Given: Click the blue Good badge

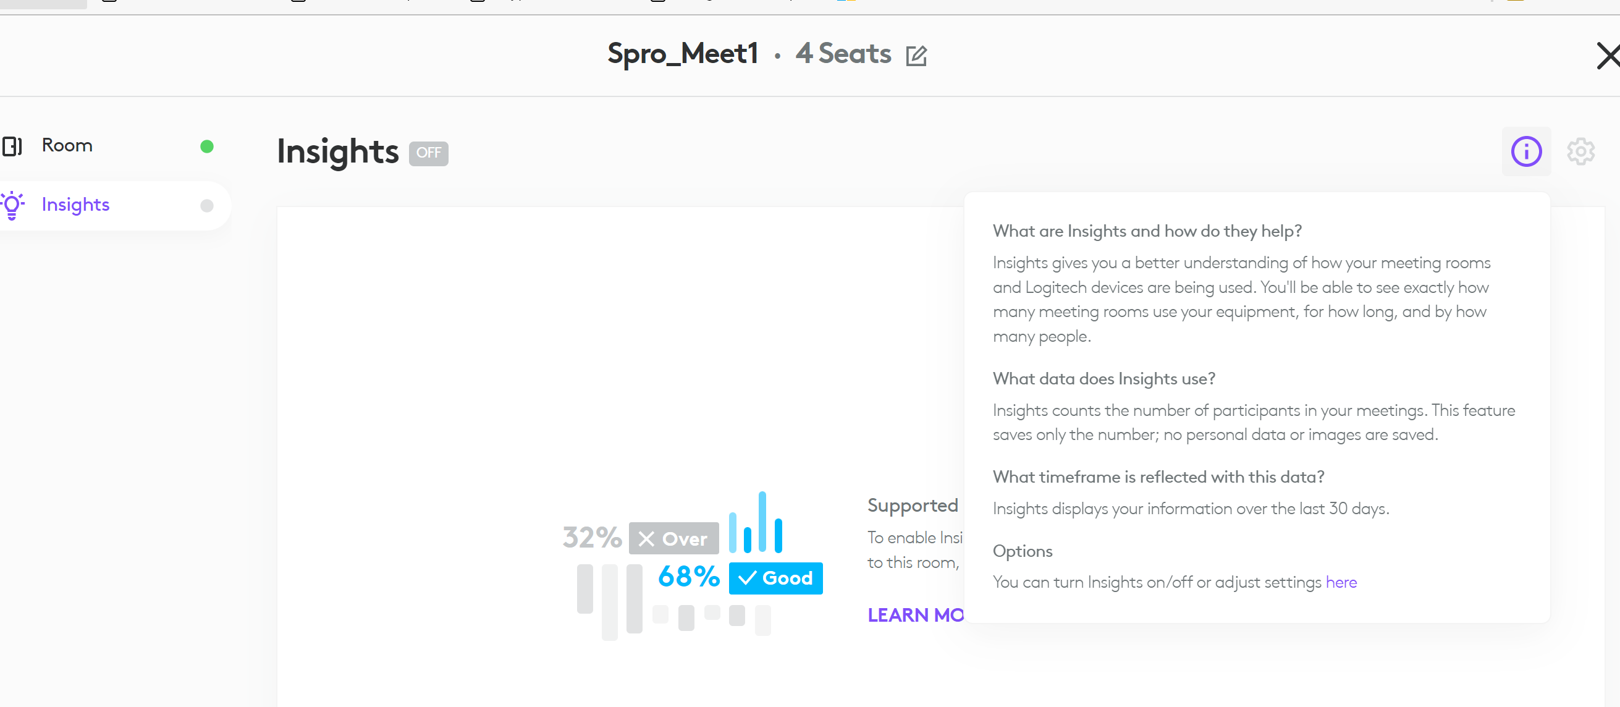Looking at the screenshot, I should tap(775, 578).
